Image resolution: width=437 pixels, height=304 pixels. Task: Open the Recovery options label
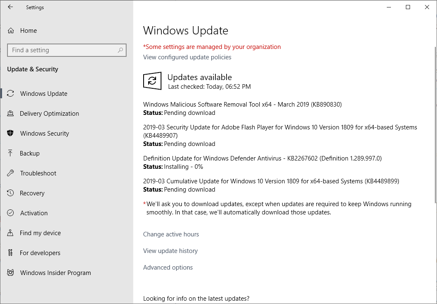32,193
